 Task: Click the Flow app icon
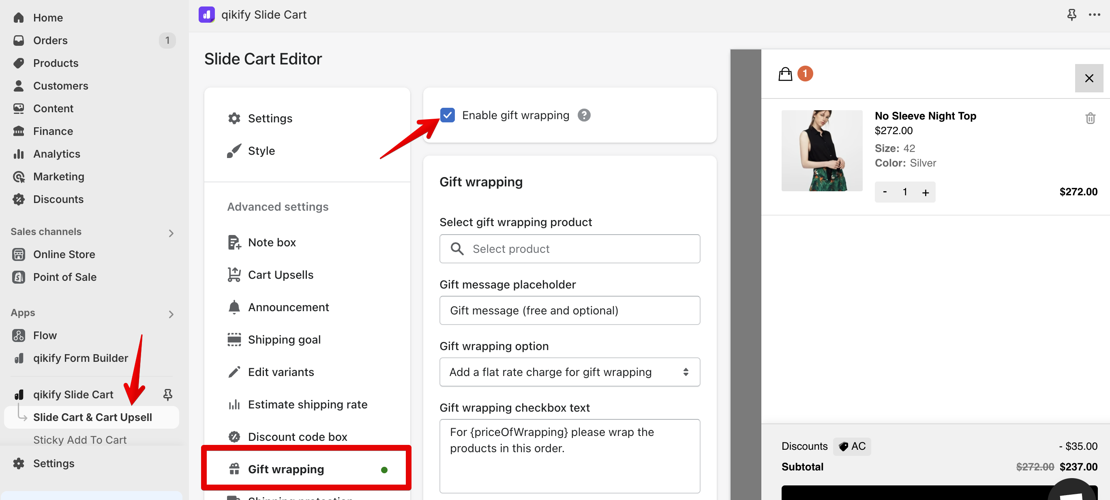click(x=19, y=335)
